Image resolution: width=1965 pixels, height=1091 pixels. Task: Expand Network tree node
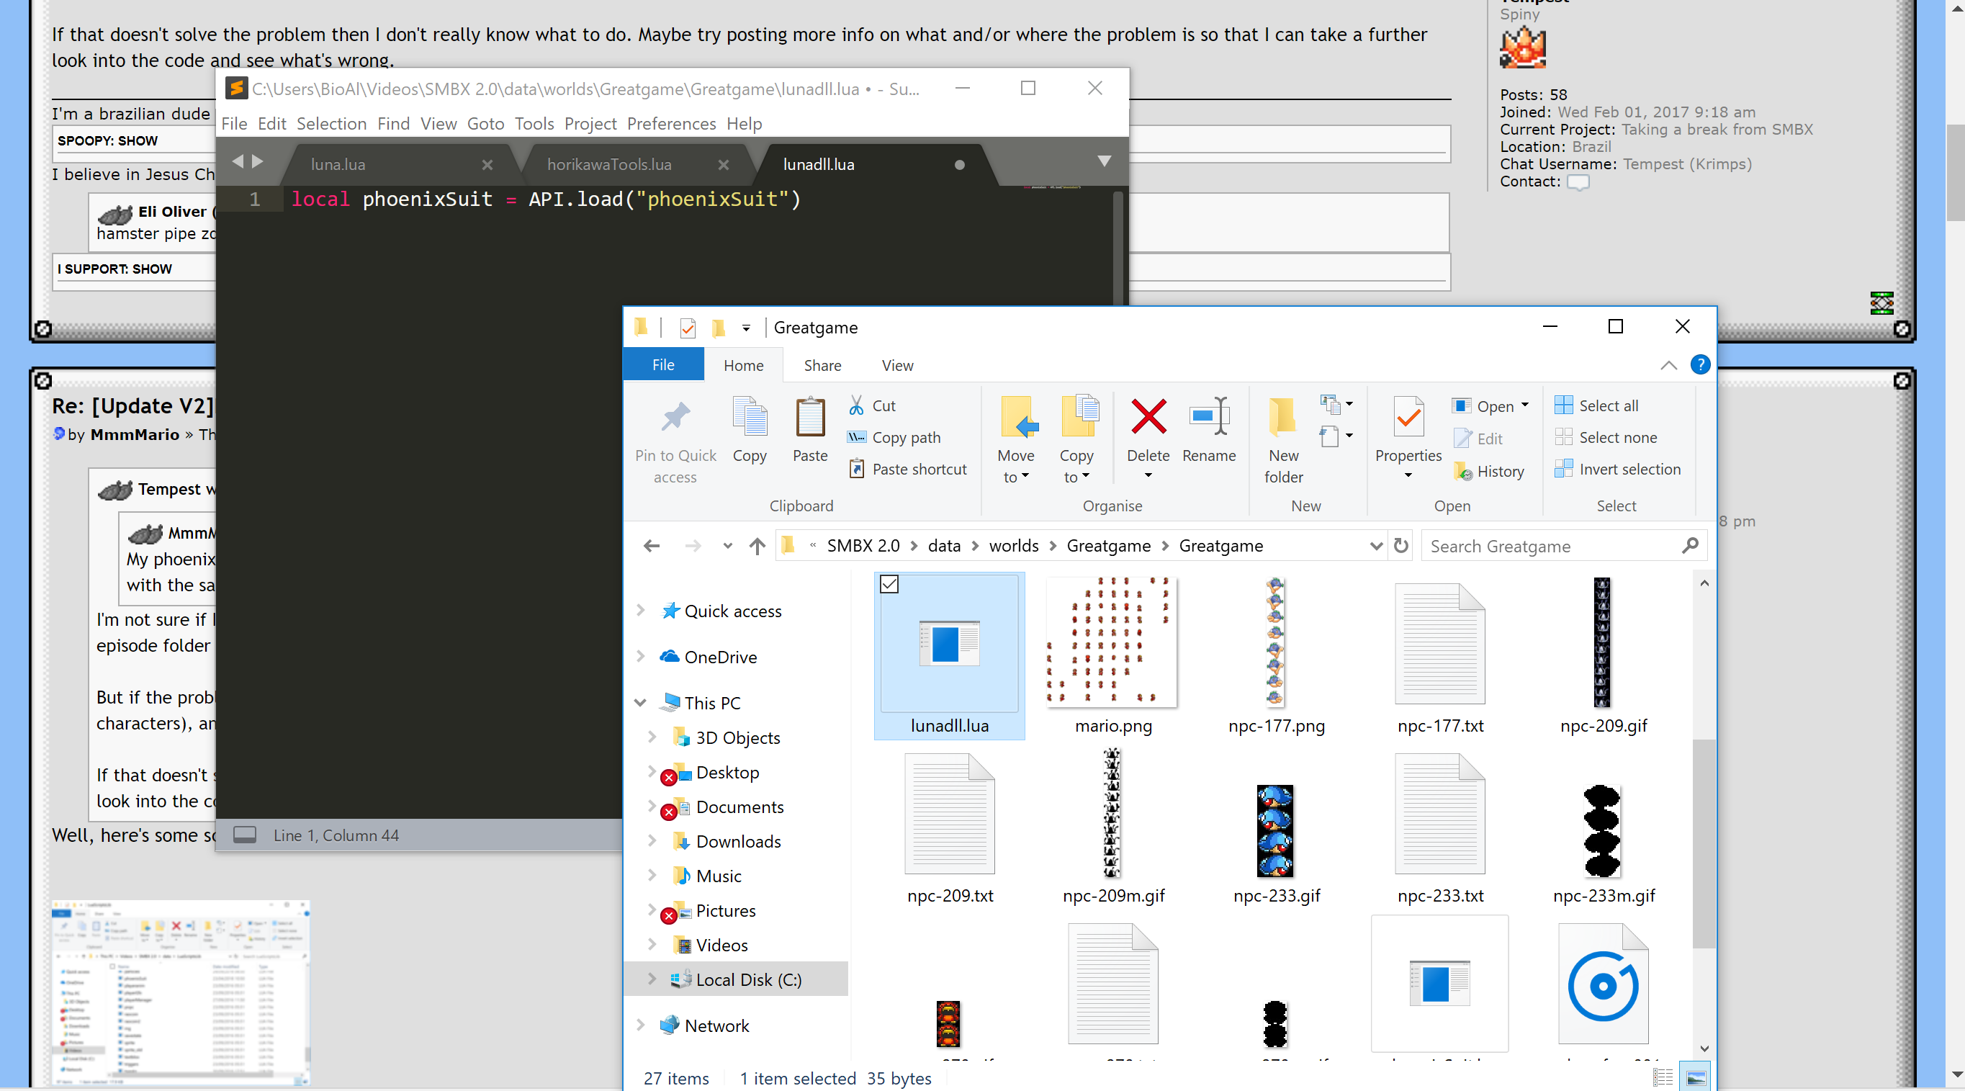pos(641,1025)
